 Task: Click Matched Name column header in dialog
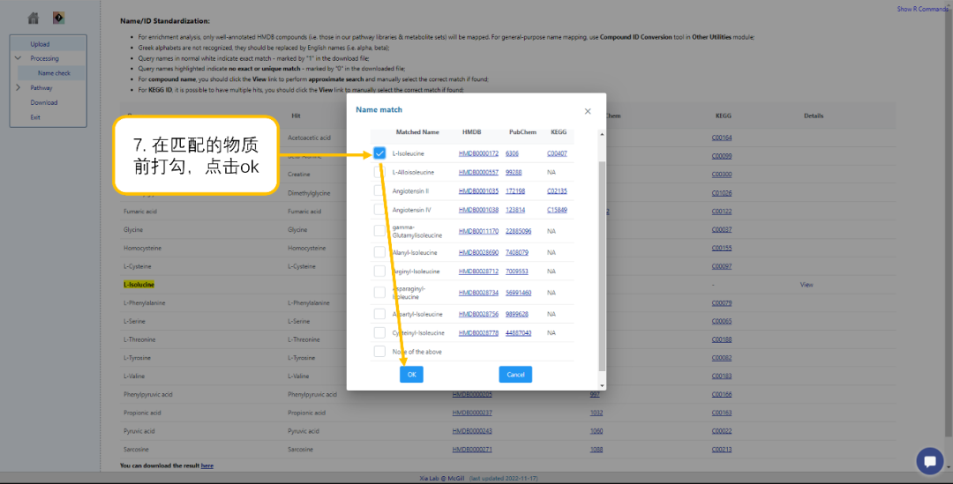tap(416, 131)
